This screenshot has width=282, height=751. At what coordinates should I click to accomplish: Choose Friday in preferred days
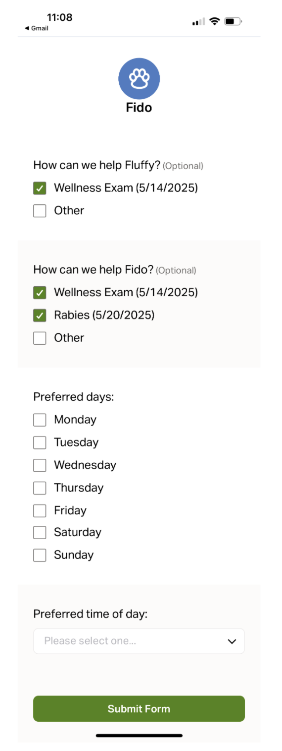click(40, 510)
